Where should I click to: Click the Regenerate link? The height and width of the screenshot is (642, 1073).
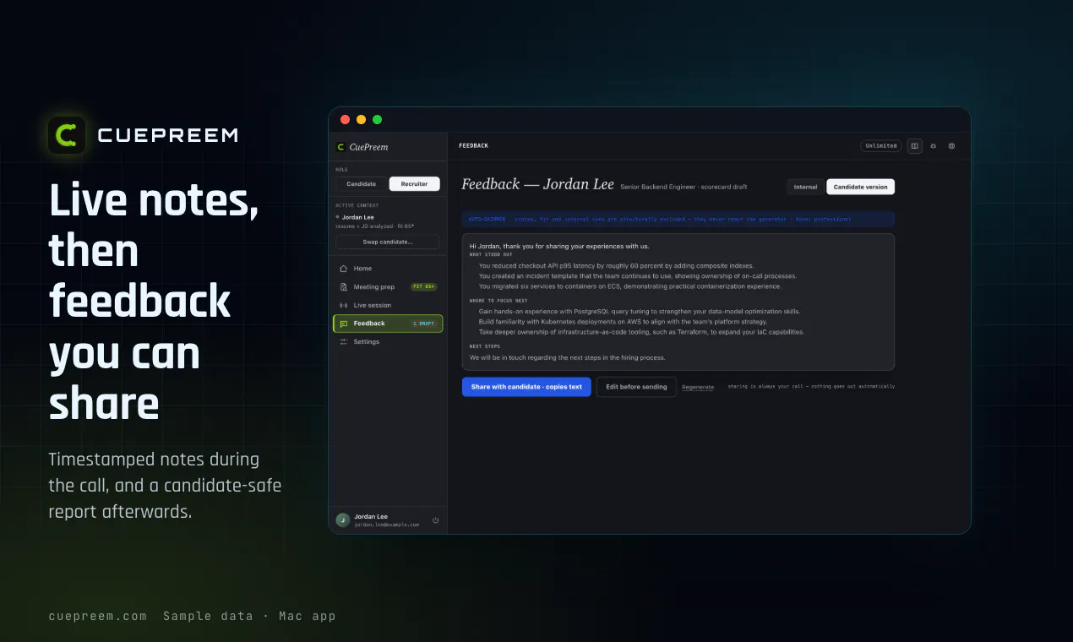pos(698,387)
